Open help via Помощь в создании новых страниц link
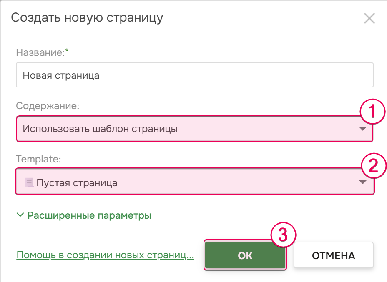 point(104,255)
